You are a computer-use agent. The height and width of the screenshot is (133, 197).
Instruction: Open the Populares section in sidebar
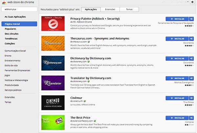click(x=11, y=29)
